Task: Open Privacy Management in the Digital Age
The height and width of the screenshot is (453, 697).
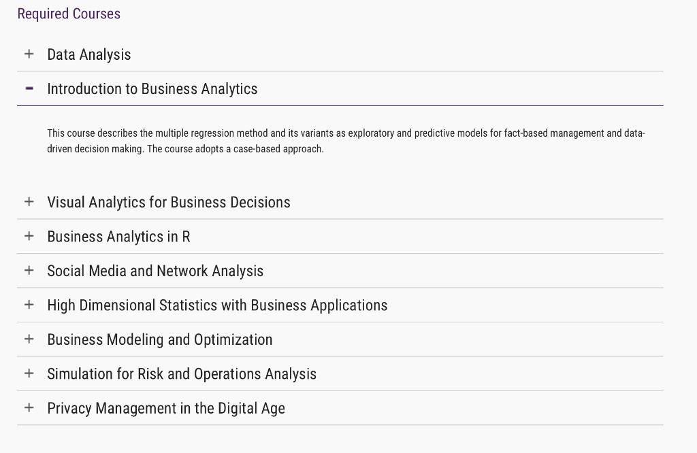Action: point(166,408)
